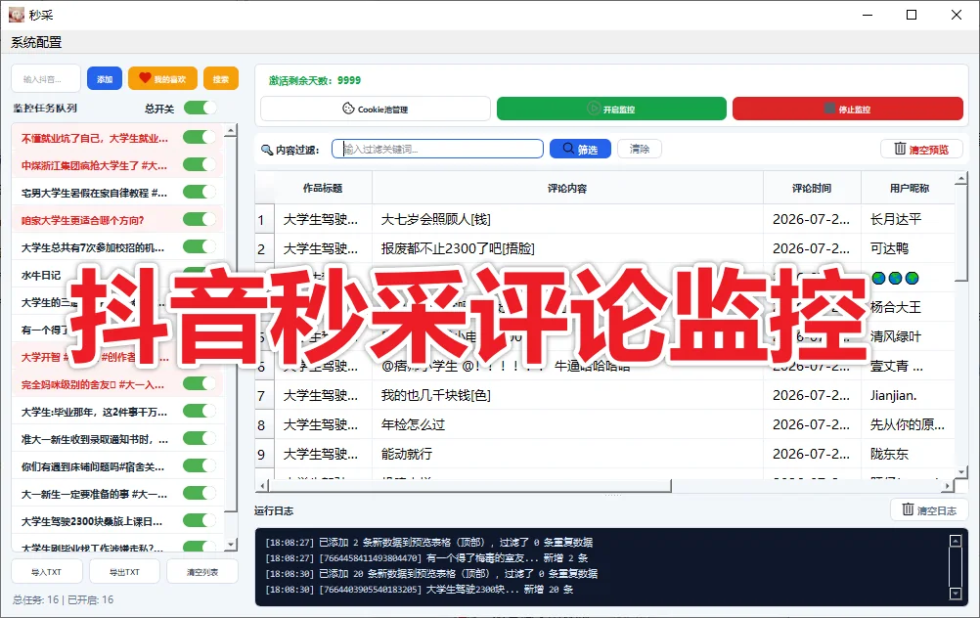This screenshot has height=618, width=980.
Task: Select comment cell 年检怎么过
Action: pyautogui.click(x=567, y=425)
